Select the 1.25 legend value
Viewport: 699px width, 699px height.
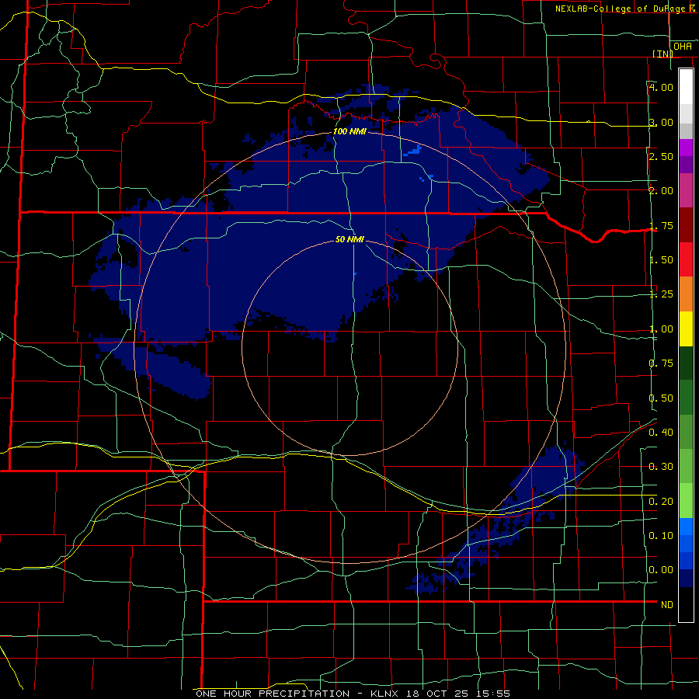pyautogui.click(x=661, y=294)
